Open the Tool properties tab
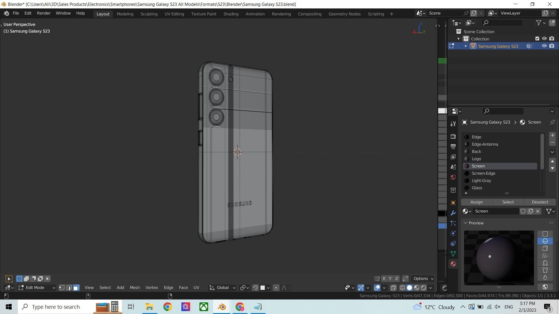 (453, 124)
